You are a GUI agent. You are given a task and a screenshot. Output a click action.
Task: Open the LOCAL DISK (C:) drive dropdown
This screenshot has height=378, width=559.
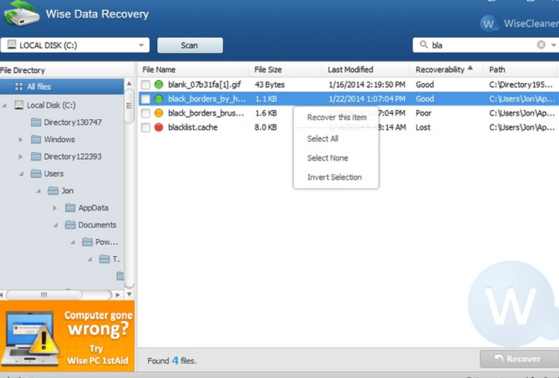[141, 45]
